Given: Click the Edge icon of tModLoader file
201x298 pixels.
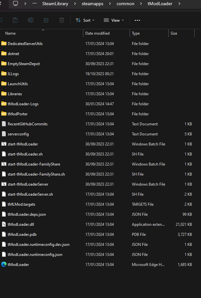Looking at the screenshot, I should pos(4,265).
